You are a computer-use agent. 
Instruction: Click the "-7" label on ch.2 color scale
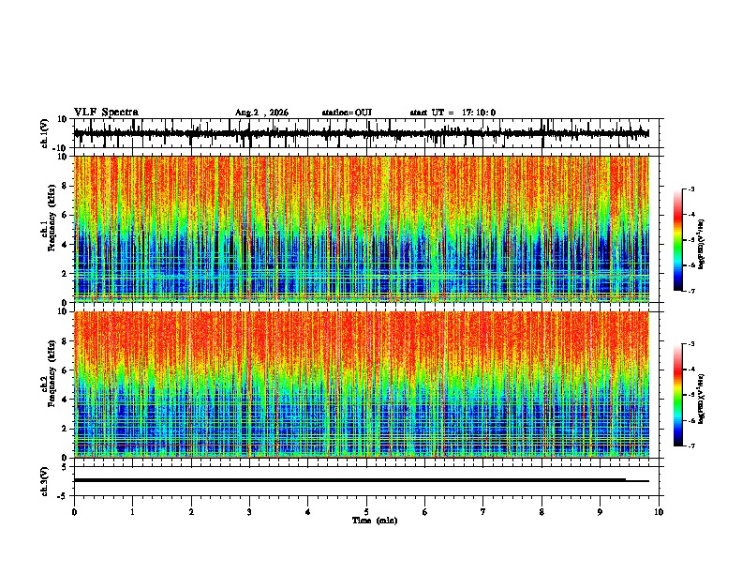tap(690, 446)
